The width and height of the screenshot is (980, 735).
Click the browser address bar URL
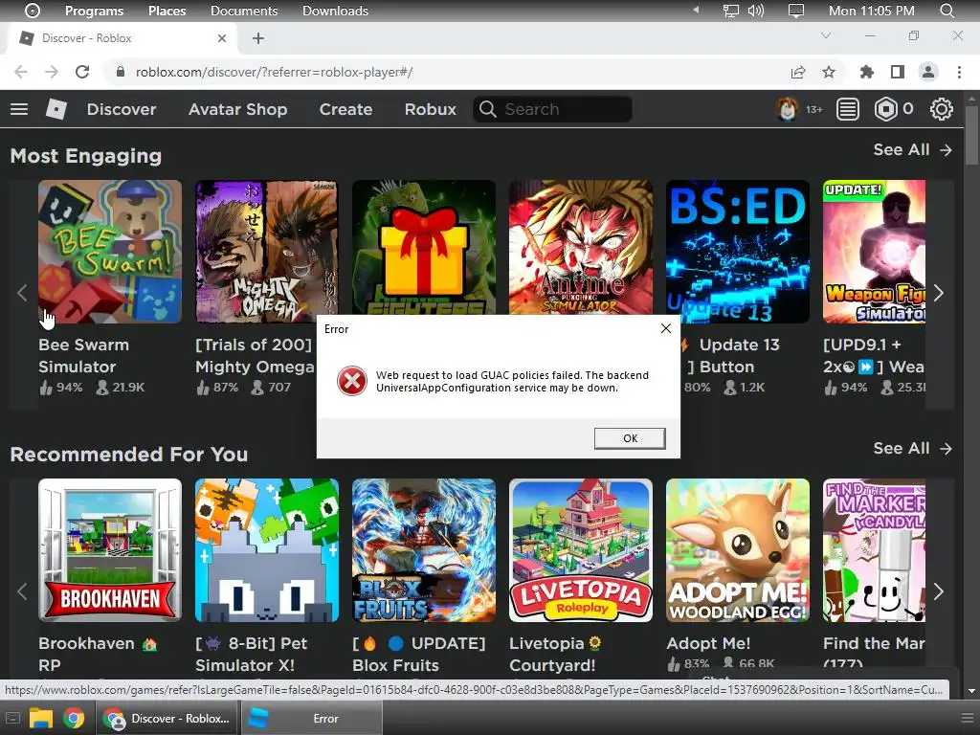275,72
